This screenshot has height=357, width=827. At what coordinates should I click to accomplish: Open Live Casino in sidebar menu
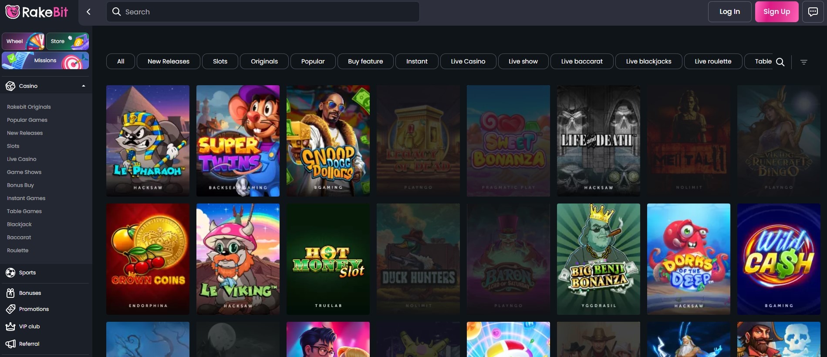click(22, 159)
